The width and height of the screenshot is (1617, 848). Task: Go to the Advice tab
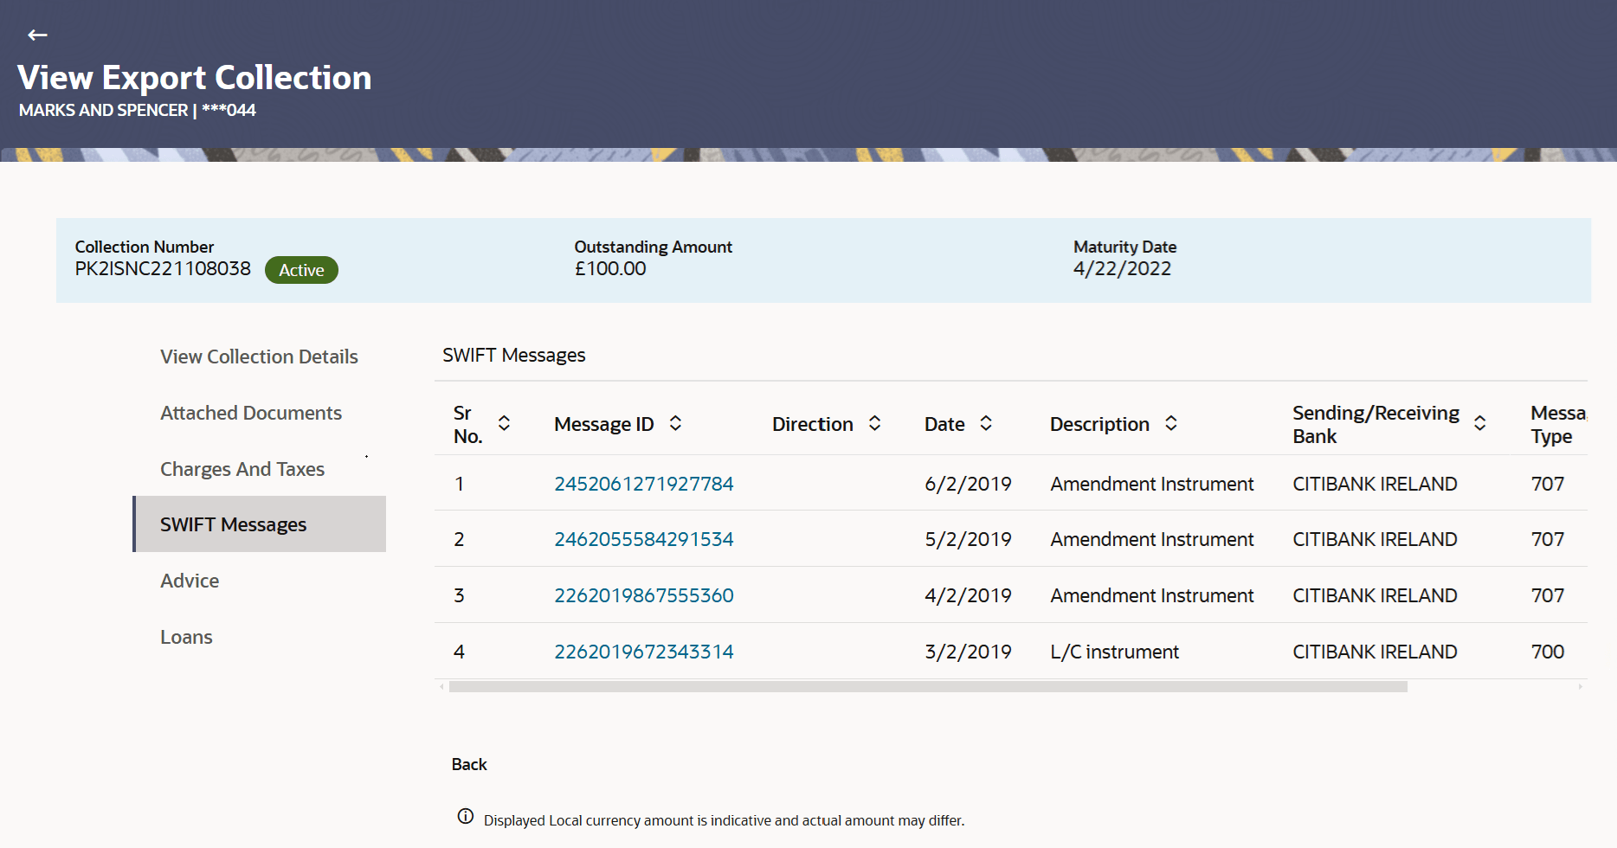(x=190, y=581)
